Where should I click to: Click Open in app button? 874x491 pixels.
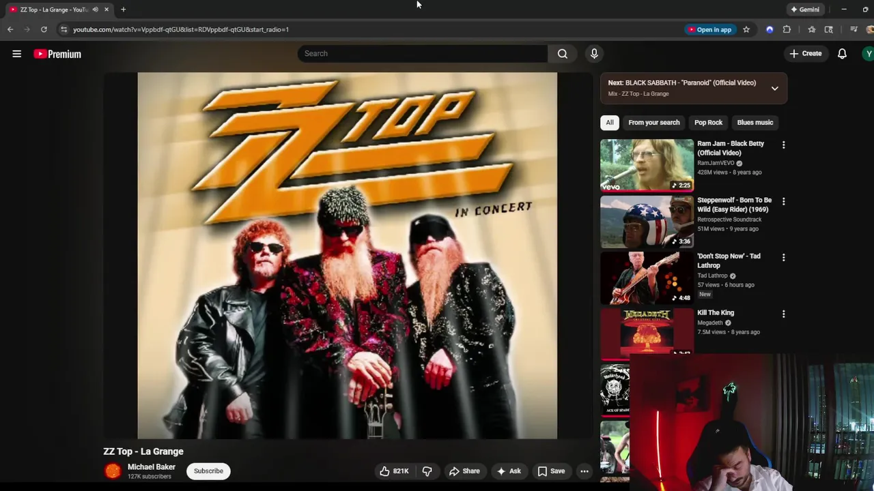pos(709,29)
